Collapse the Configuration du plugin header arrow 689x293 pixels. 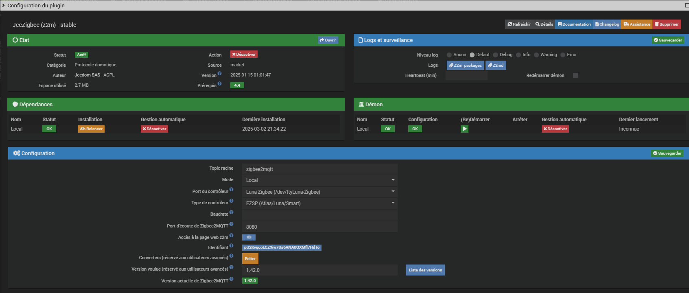tap(4, 5)
